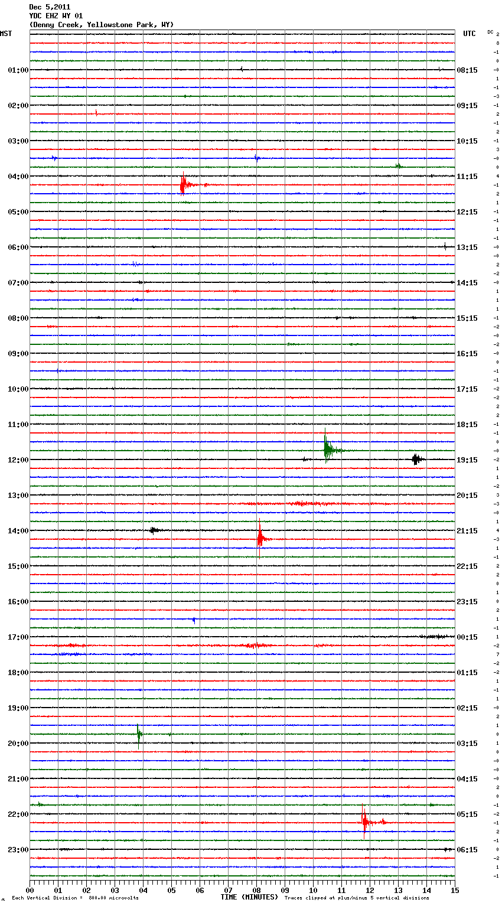The height and width of the screenshot is (906, 502).
Task: Select the "19:00" MST time label
Action: (x=18, y=708)
